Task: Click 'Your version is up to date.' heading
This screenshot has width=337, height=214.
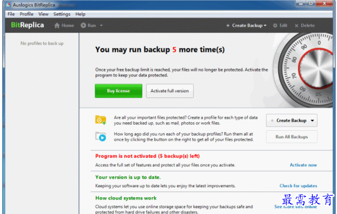Action: click(128, 177)
